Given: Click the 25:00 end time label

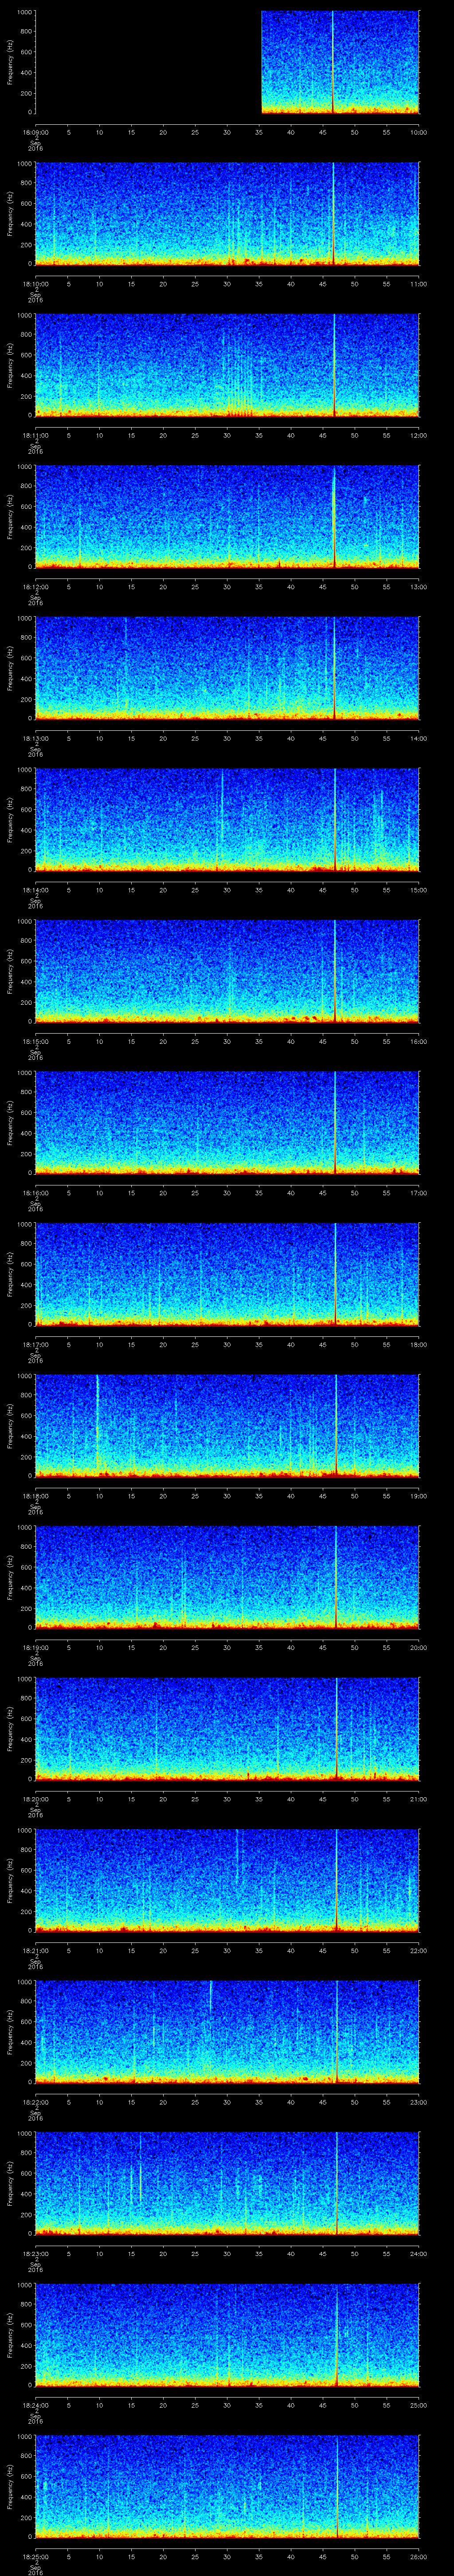Looking at the screenshot, I should [x=418, y=2405].
